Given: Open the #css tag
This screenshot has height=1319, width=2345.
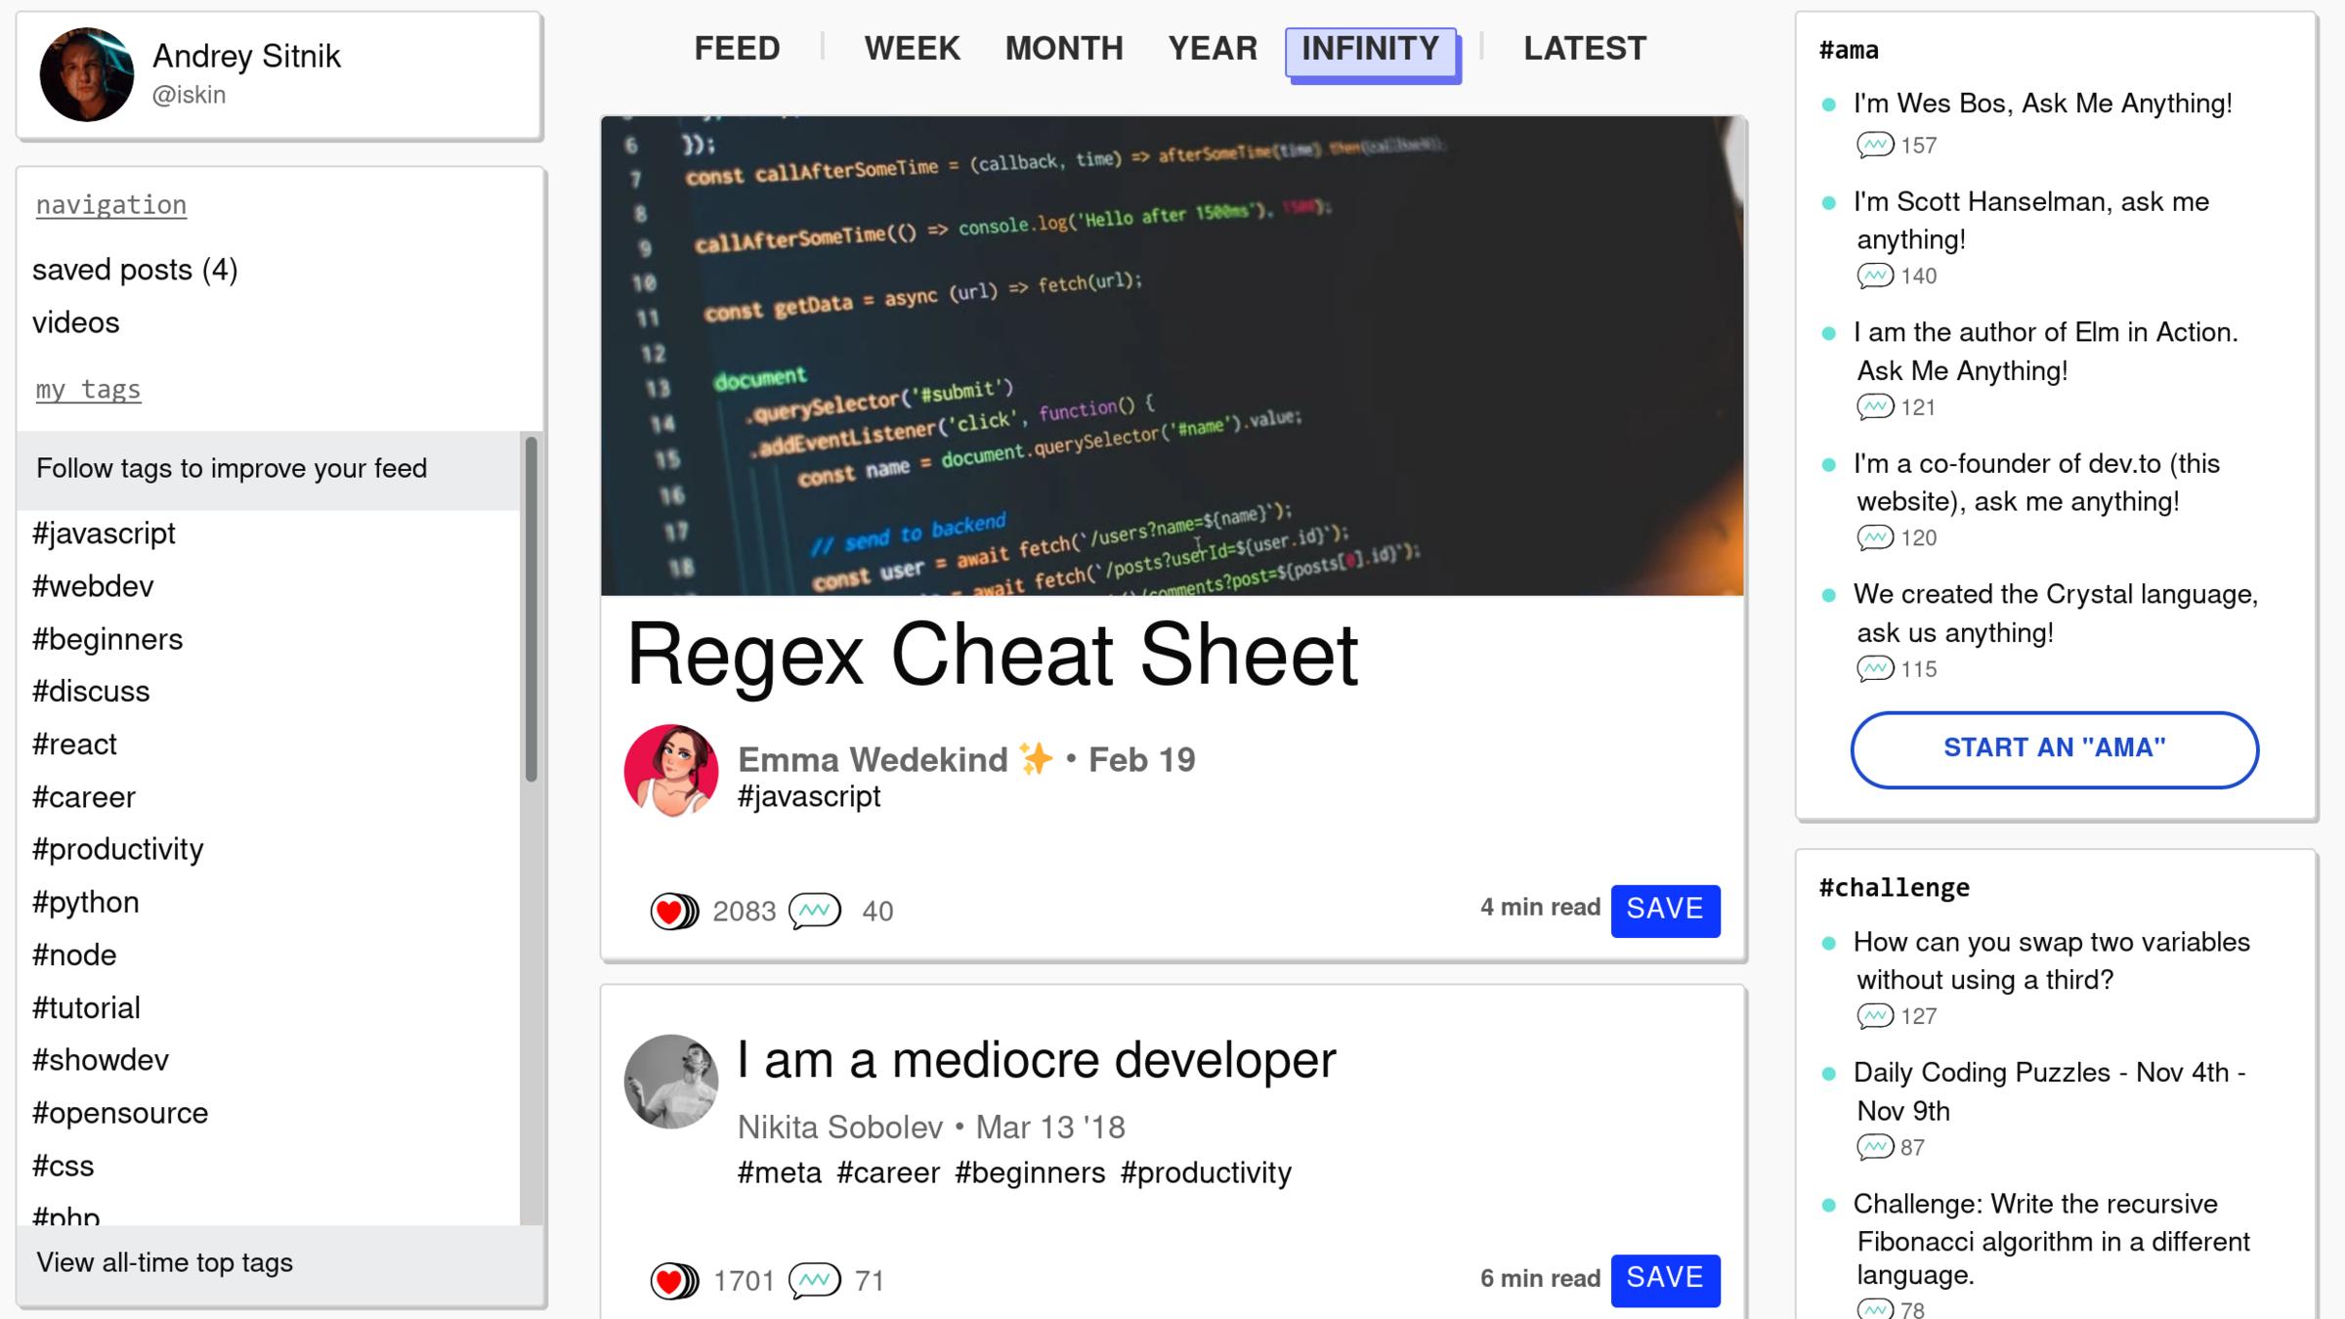Looking at the screenshot, I should point(64,1167).
